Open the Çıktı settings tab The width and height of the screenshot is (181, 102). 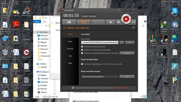click(70, 56)
